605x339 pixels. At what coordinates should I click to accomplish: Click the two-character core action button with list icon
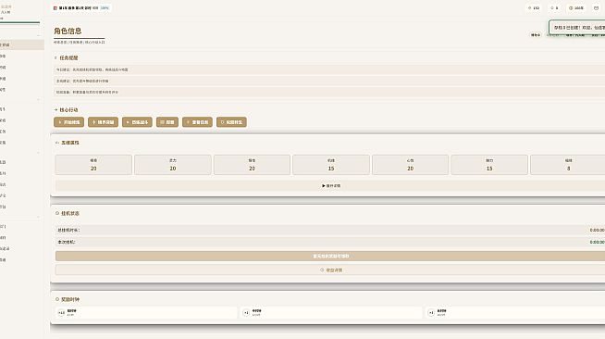(x=167, y=122)
